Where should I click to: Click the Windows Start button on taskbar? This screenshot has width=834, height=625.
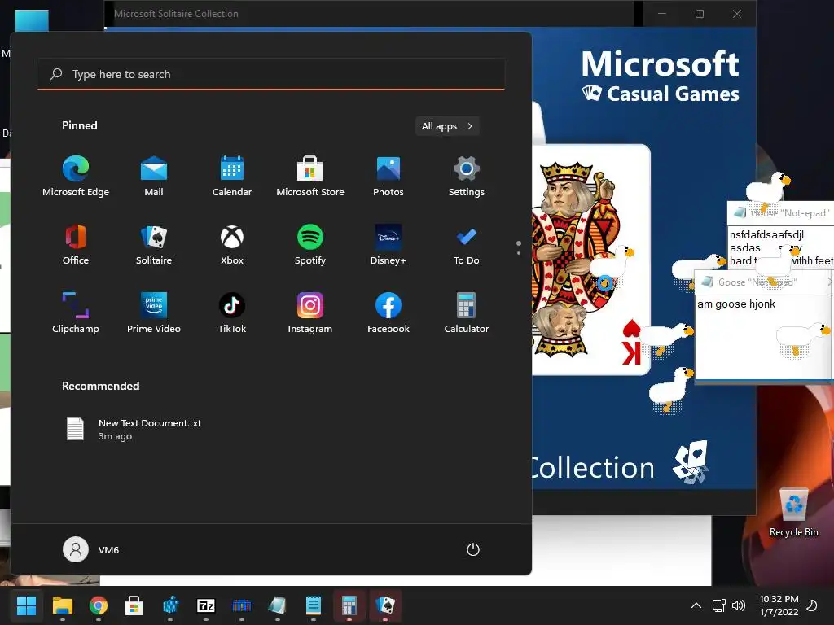click(x=27, y=605)
